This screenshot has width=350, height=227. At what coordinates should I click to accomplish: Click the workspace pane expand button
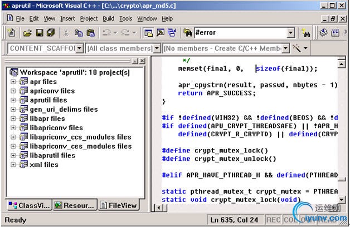pyautogui.click(x=135, y=61)
